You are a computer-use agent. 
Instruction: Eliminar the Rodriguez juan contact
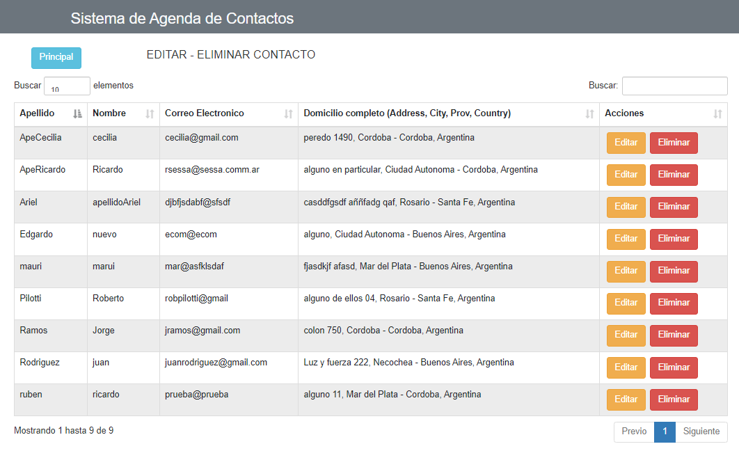point(674,367)
